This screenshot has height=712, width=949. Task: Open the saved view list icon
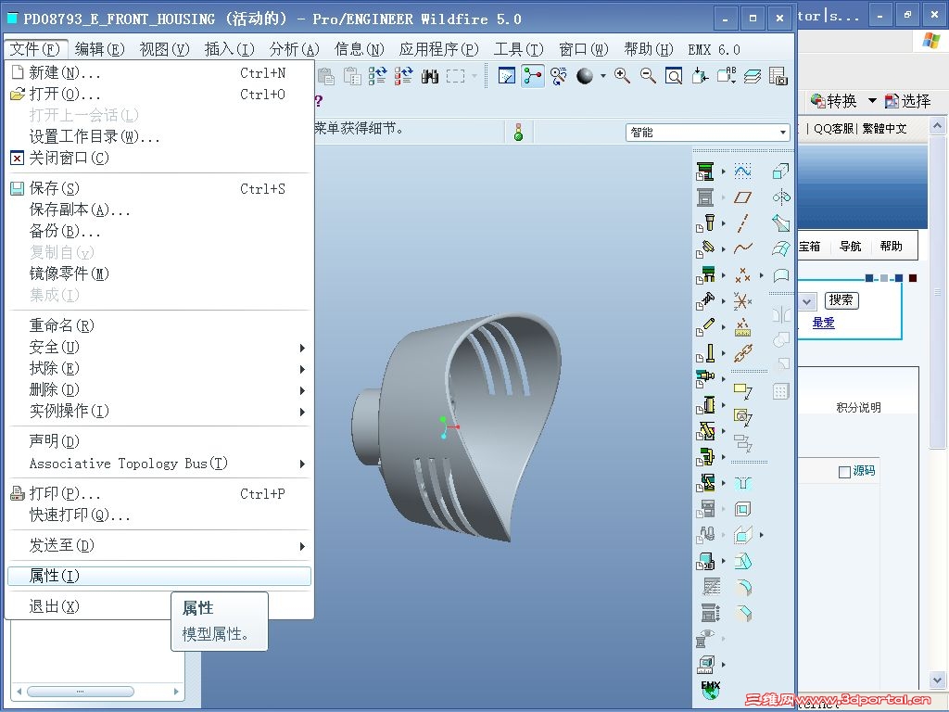(x=727, y=76)
